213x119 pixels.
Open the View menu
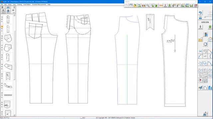tap(14, 4)
